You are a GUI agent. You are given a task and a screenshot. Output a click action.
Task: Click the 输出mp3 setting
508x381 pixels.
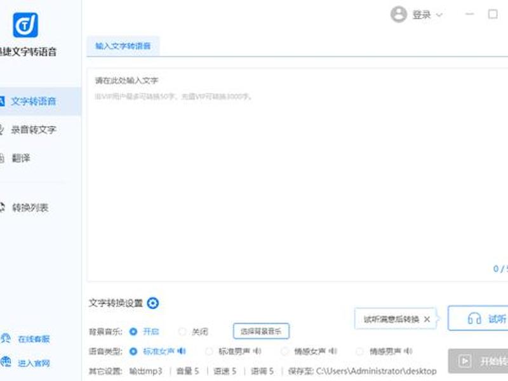point(145,371)
